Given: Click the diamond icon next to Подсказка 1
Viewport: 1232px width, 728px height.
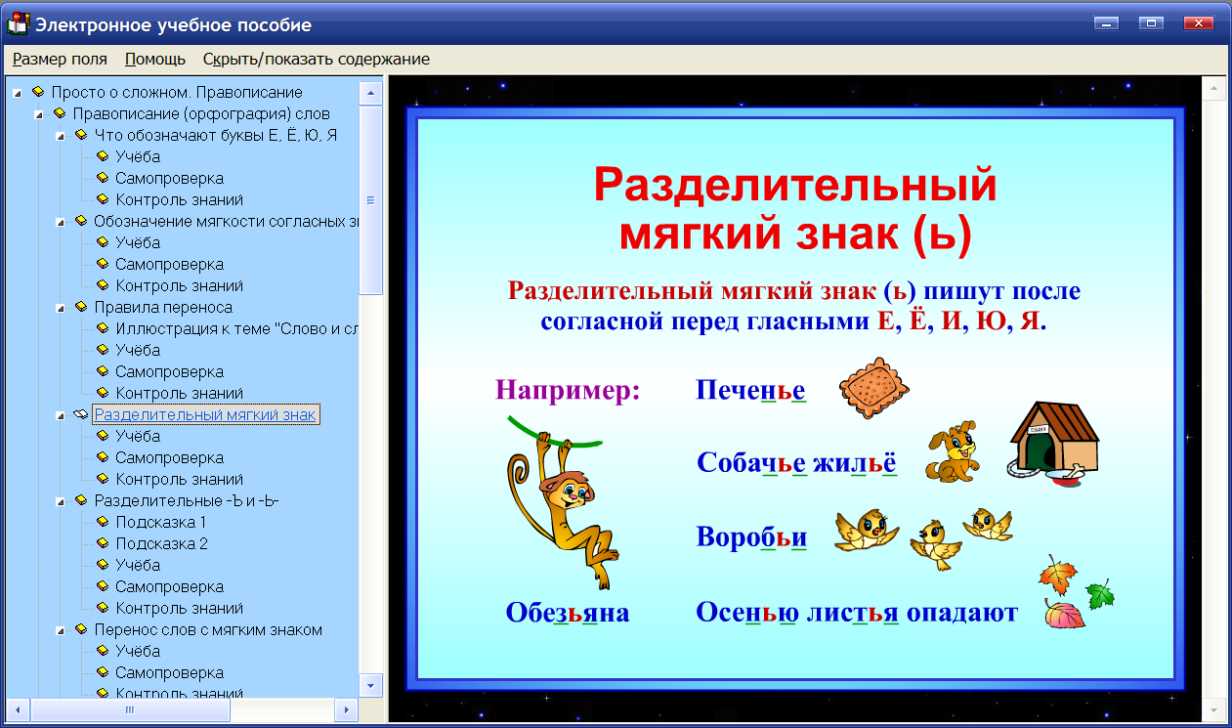Looking at the screenshot, I should [104, 522].
